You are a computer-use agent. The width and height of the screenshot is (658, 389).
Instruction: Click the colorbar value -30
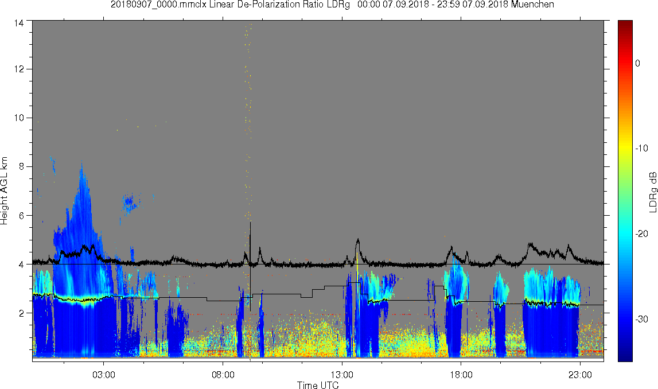point(641,320)
